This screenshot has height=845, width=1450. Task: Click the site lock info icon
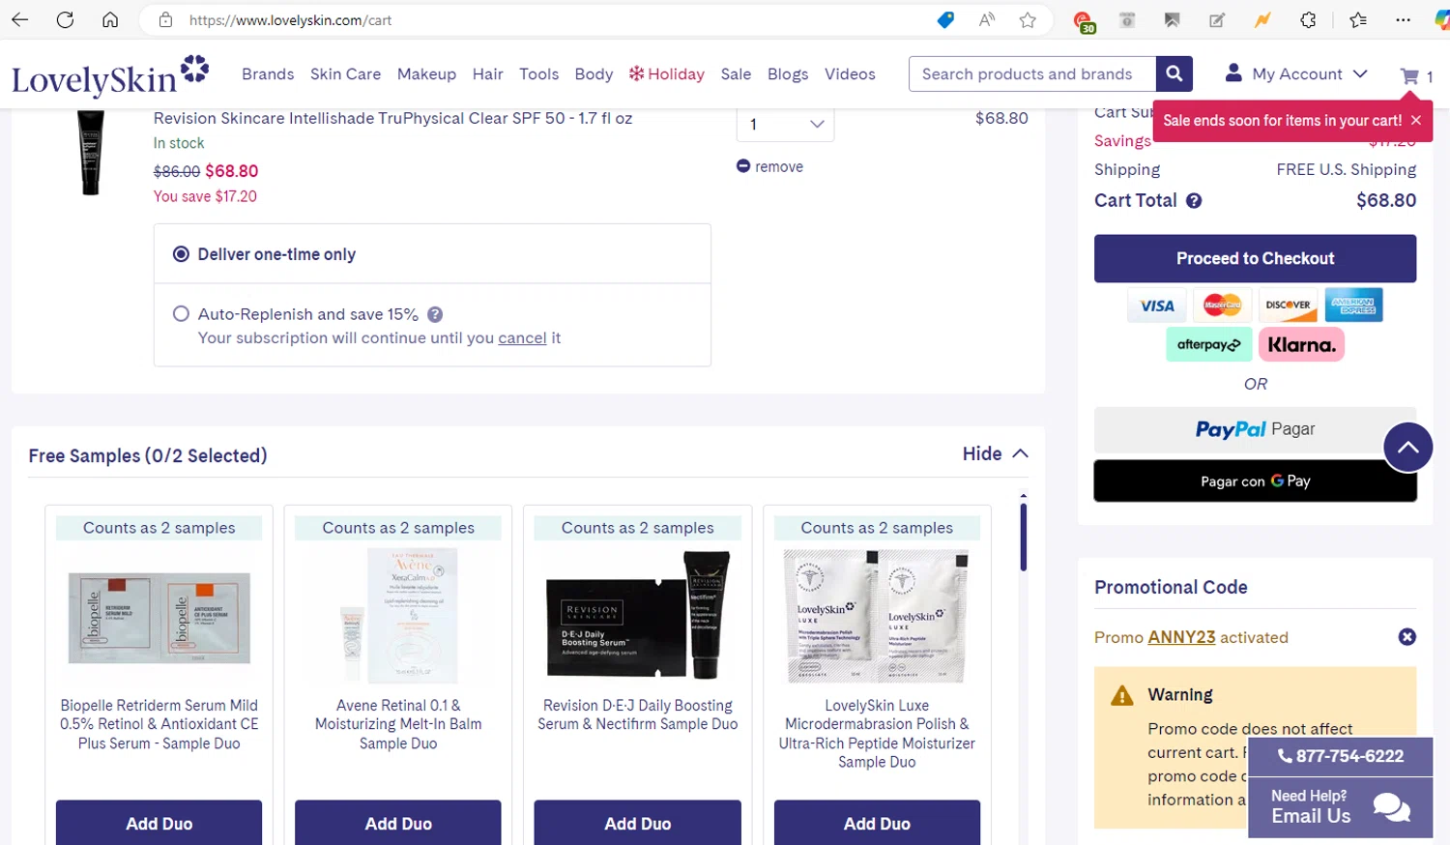(165, 19)
